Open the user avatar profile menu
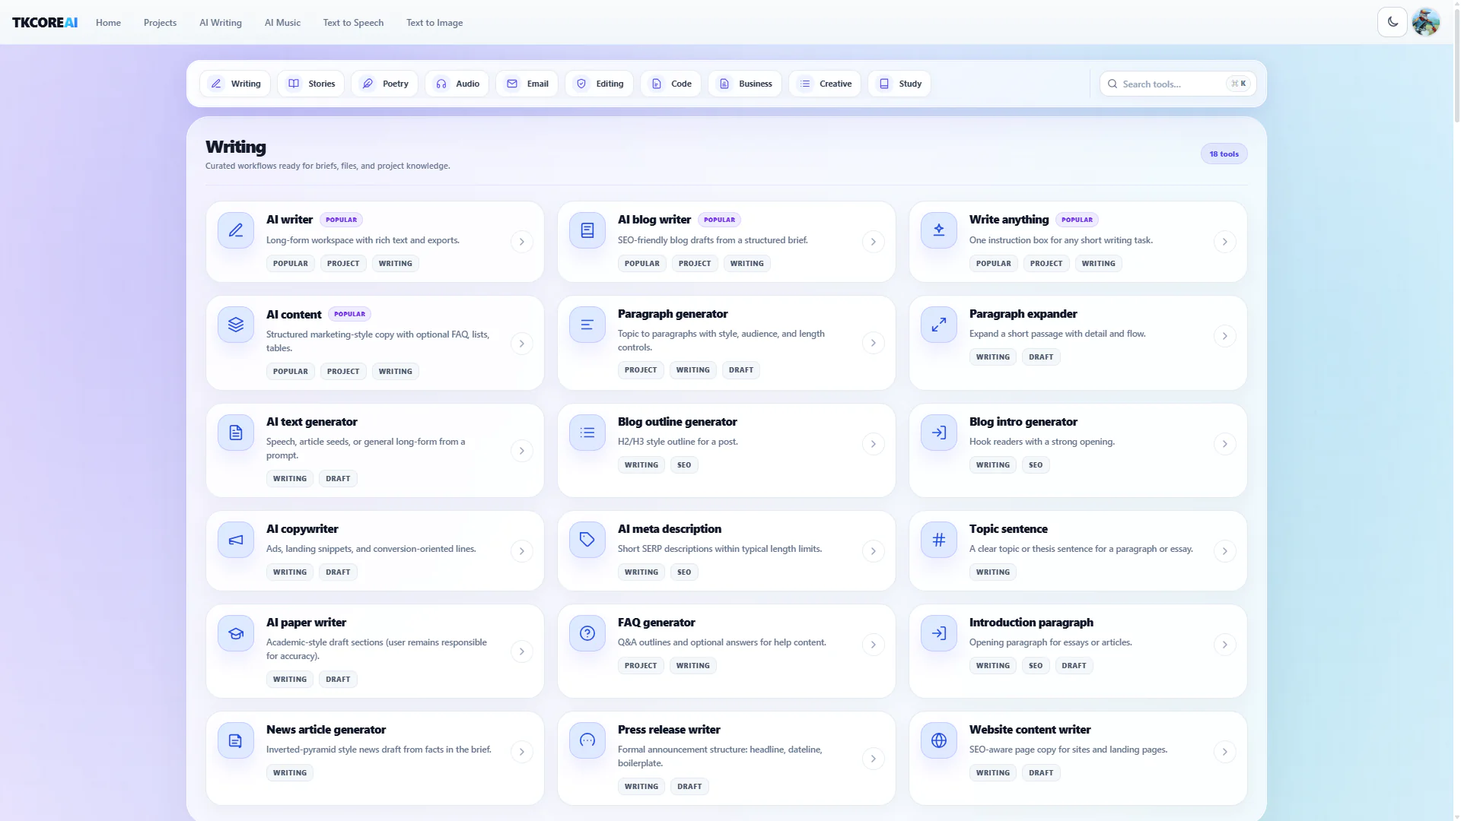Image resolution: width=1461 pixels, height=821 pixels. 1426,22
